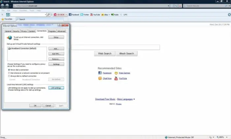Click the proxy Settings button
The height and width of the screenshot is (139, 231).
pos(56,64)
